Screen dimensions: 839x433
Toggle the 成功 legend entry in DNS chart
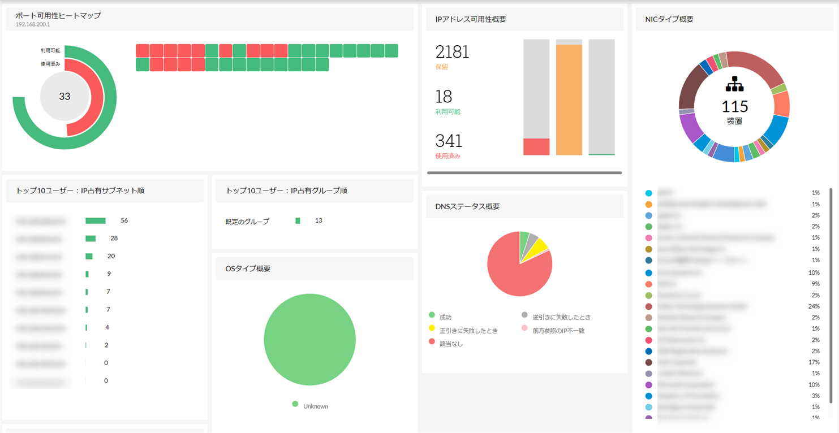tap(440, 317)
